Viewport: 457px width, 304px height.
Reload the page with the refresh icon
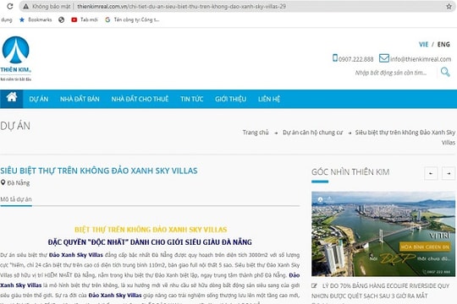[10, 6]
